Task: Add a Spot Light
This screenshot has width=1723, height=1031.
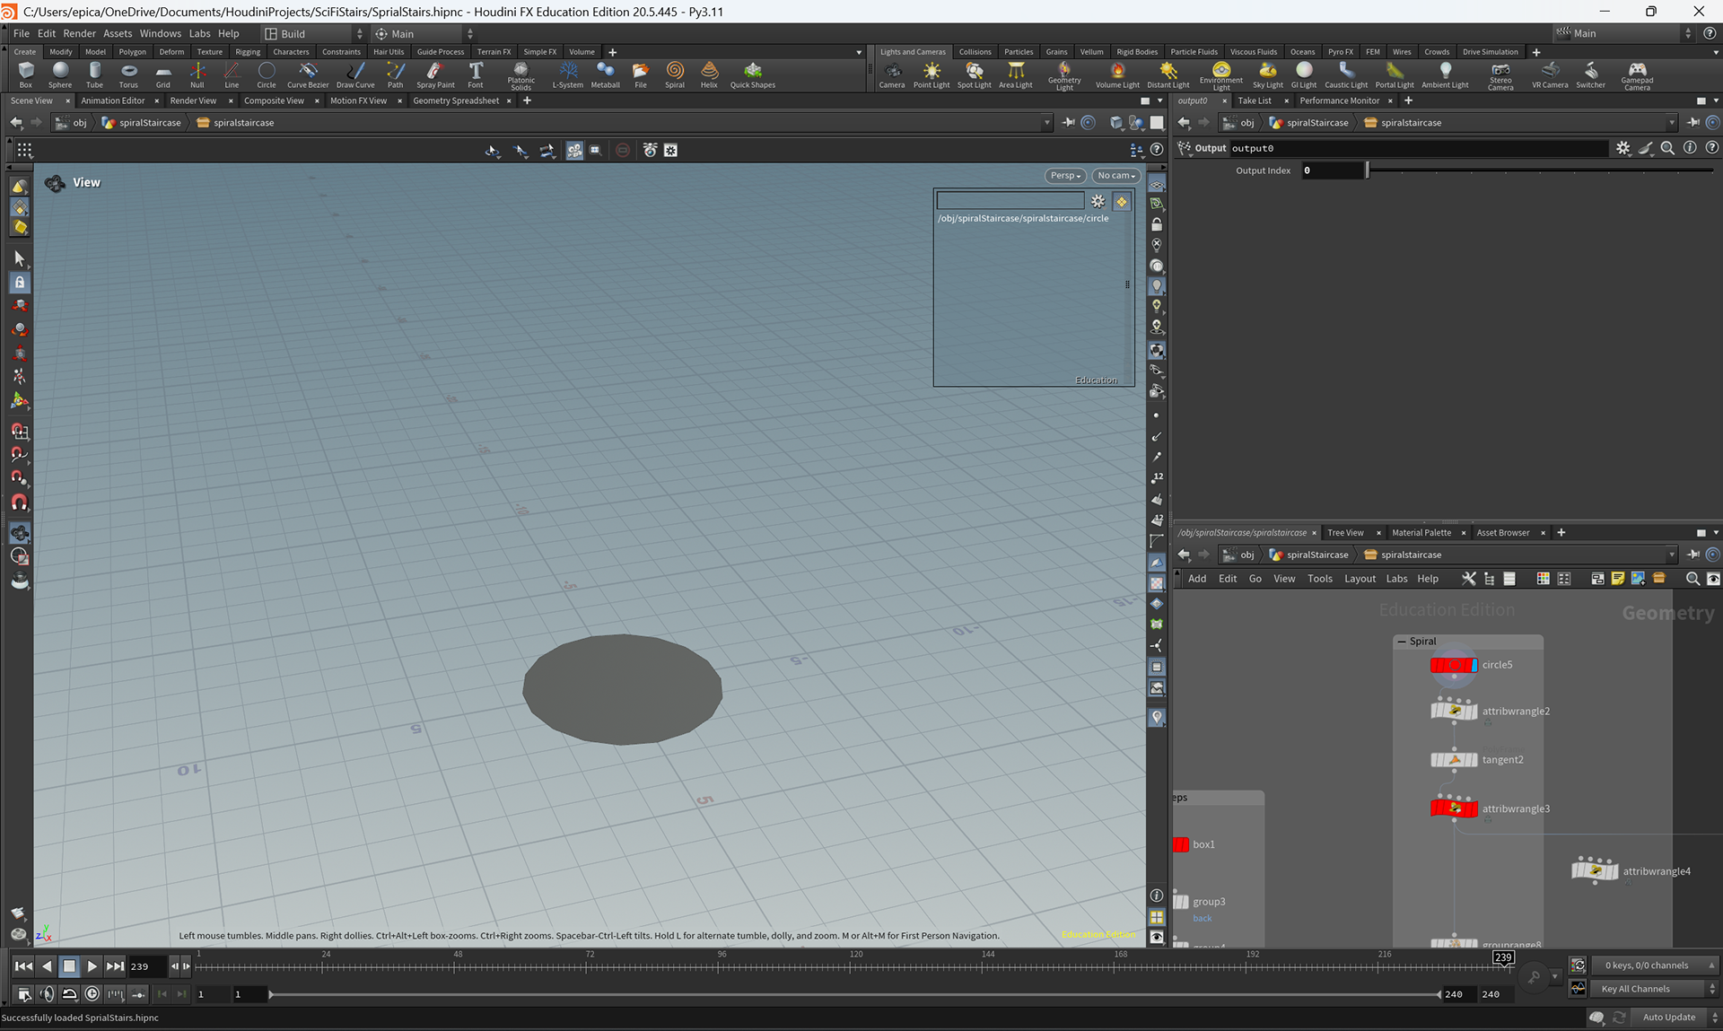Action: coord(975,74)
